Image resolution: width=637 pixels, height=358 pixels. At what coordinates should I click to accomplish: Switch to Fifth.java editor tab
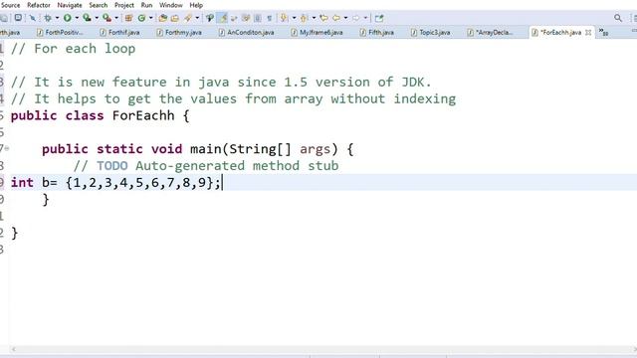377,33
